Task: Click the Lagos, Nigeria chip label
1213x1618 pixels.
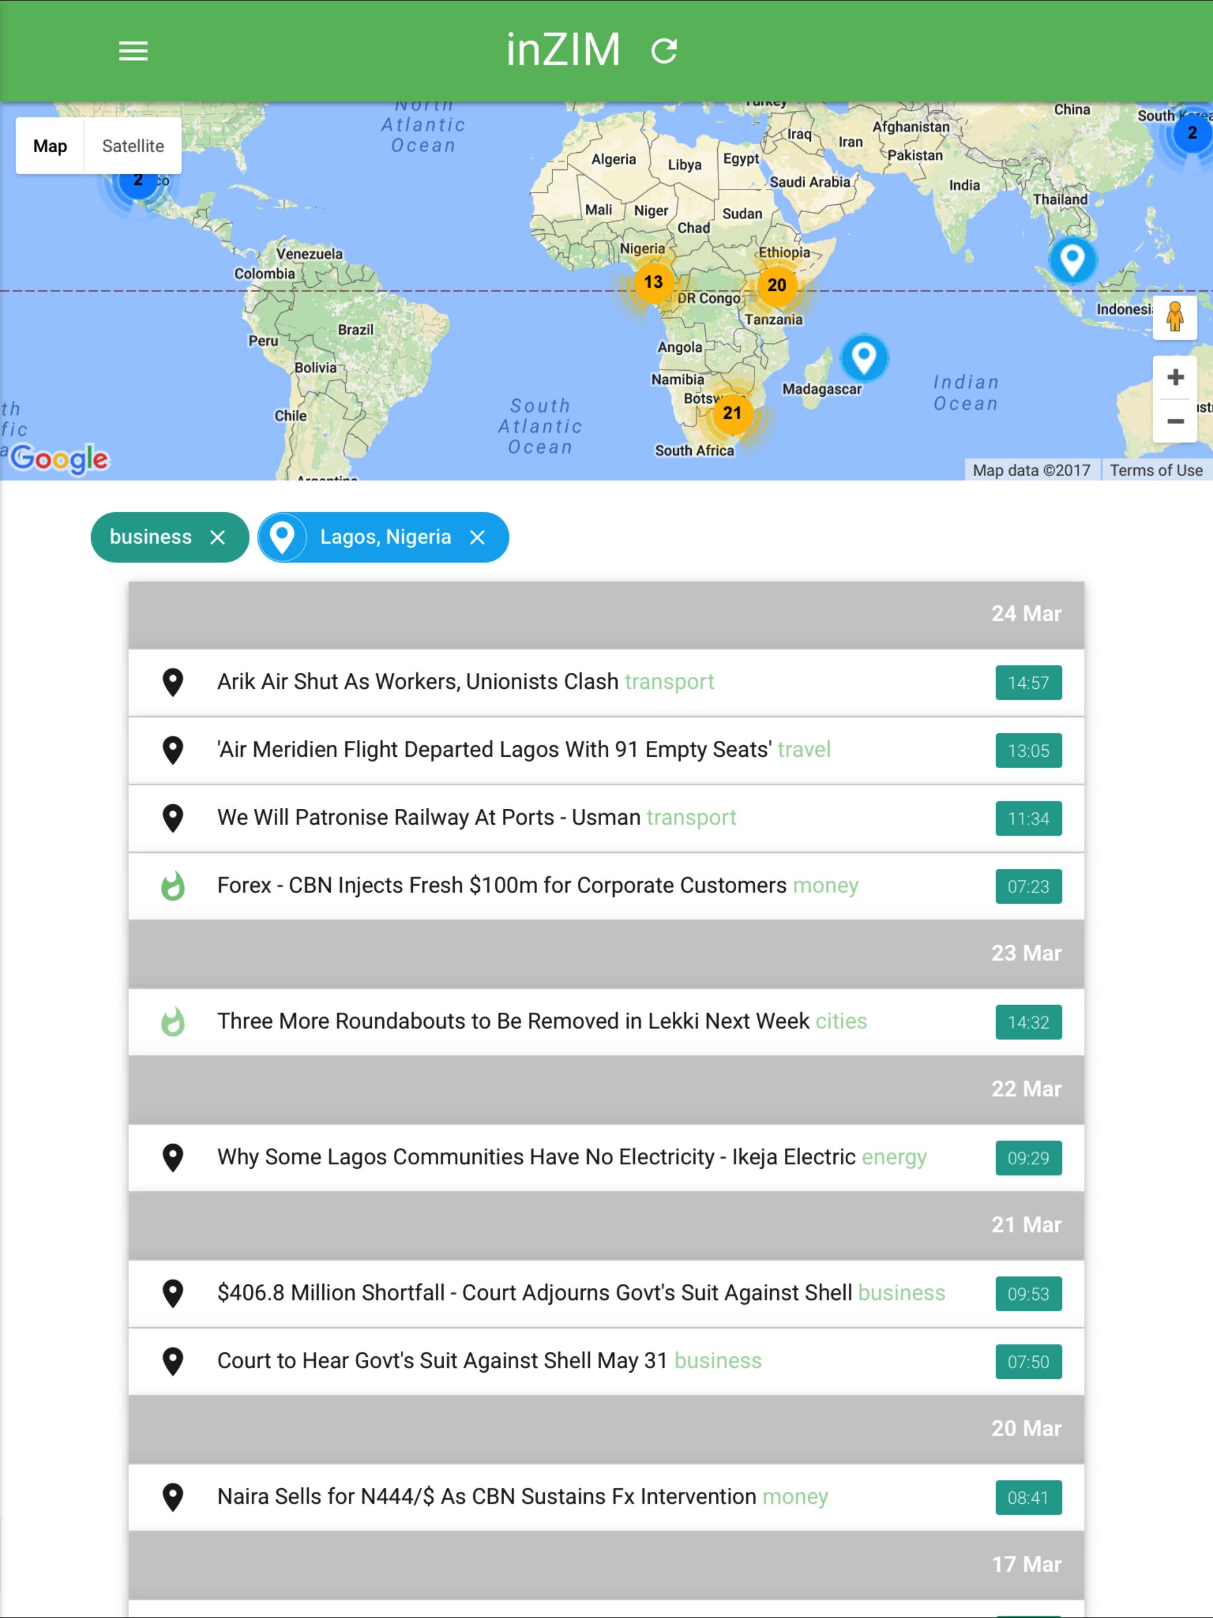Action: (x=386, y=537)
